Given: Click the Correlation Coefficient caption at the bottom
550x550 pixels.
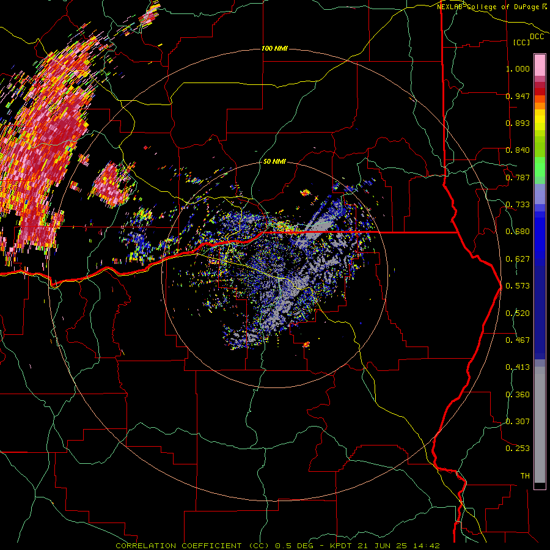Looking at the screenshot, I should 278,546.
